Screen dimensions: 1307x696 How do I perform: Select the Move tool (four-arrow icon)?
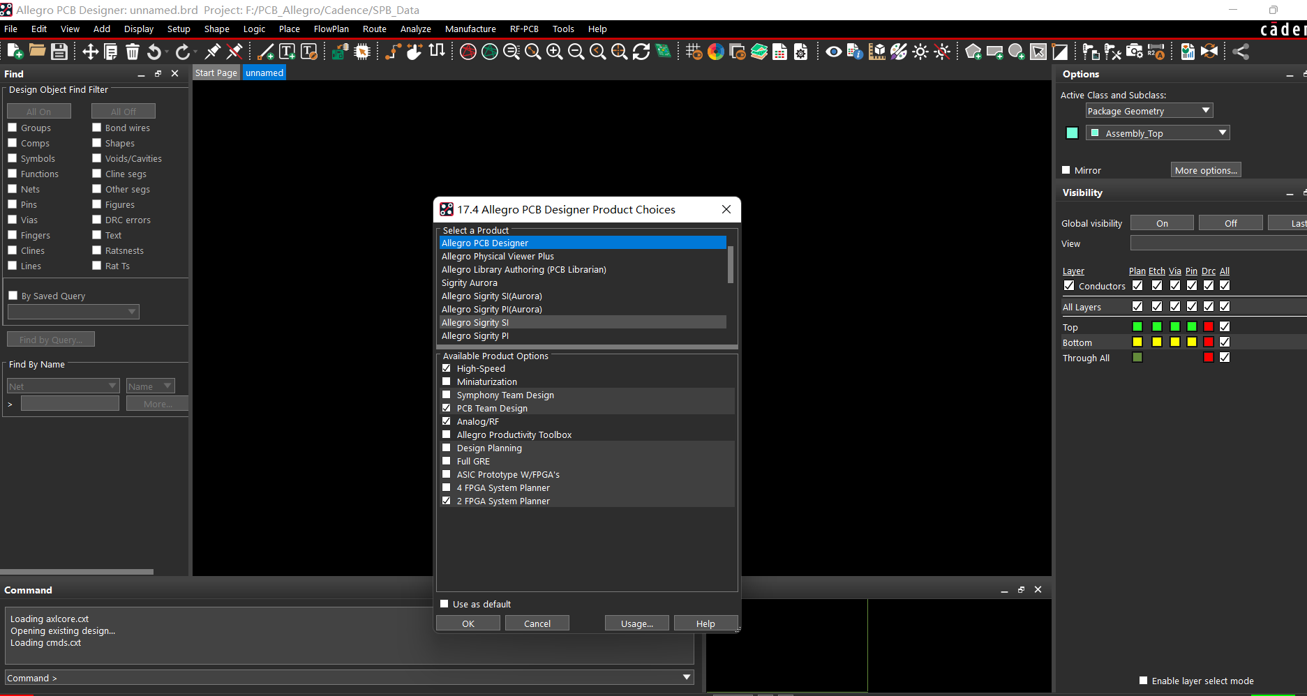tap(90, 52)
